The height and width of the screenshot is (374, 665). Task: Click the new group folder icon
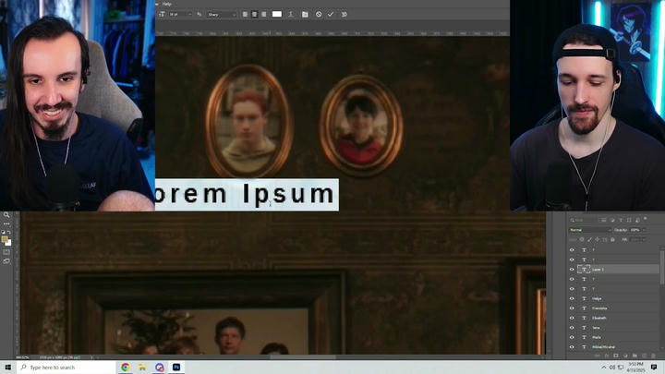(635, 356)
